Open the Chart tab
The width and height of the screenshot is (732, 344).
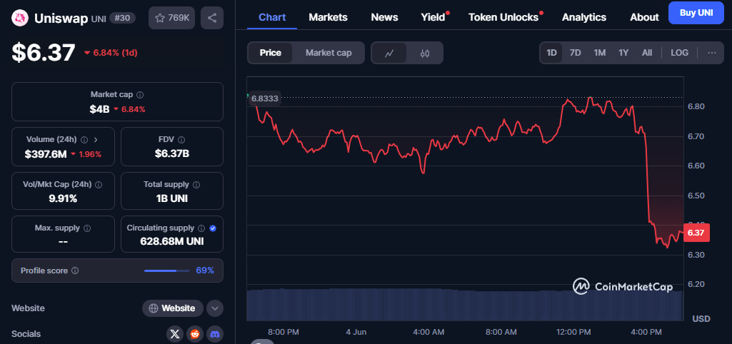(272, 17)
